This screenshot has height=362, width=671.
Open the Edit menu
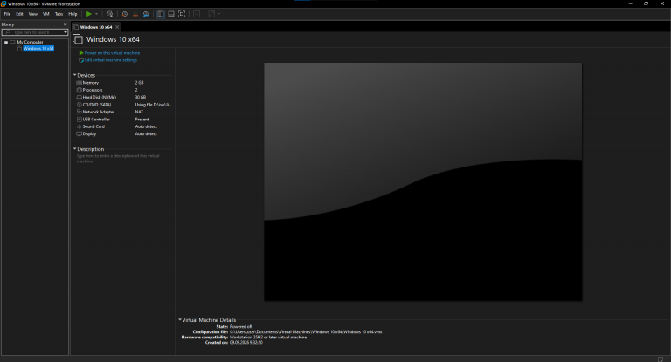coord(20,14)
